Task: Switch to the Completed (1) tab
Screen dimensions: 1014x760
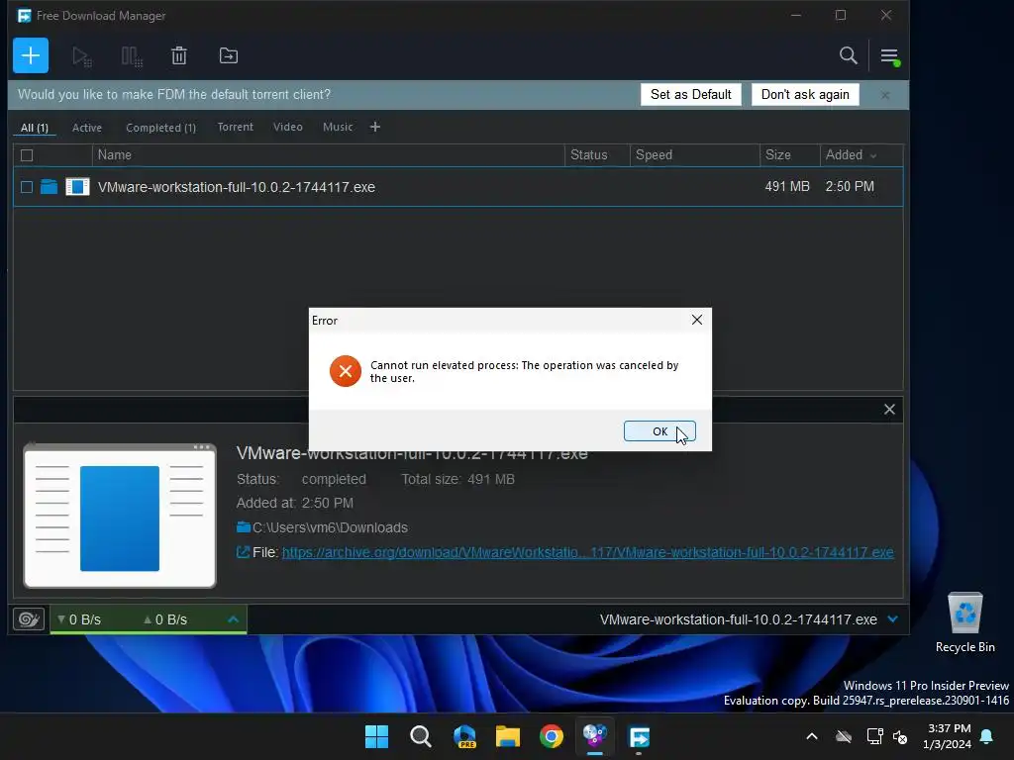Action: [x=160, y=128]
